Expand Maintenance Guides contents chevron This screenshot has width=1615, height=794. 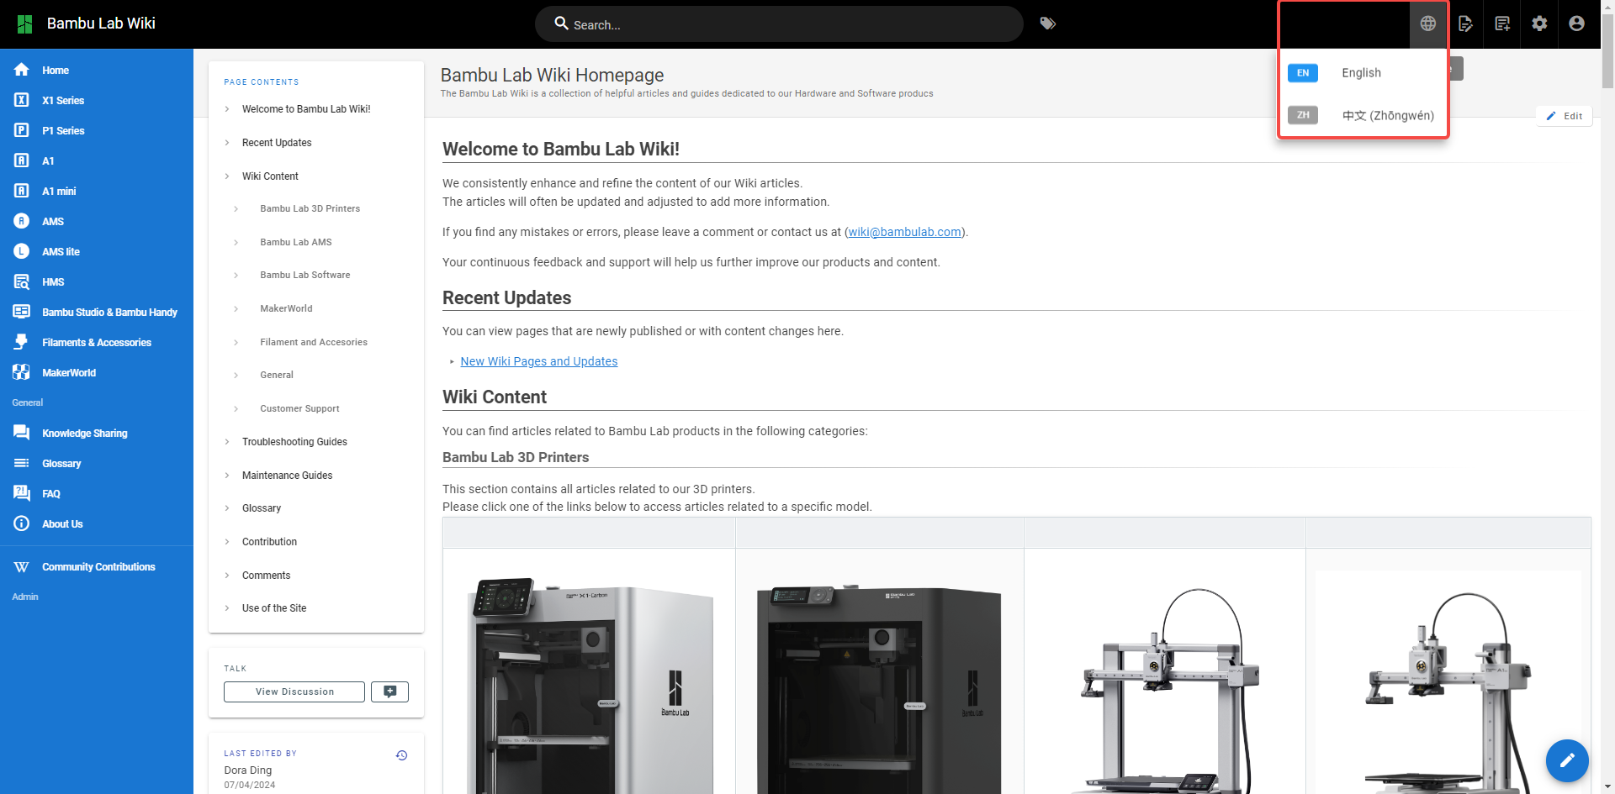click(227, 476)
